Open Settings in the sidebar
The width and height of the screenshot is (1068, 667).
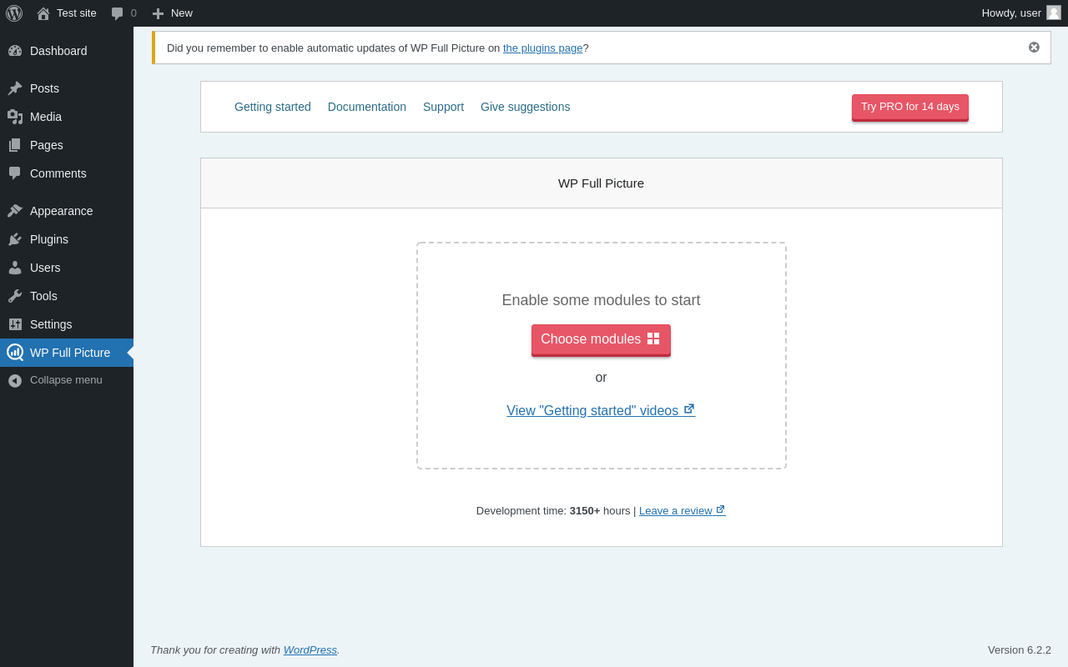tap(67, 324)
